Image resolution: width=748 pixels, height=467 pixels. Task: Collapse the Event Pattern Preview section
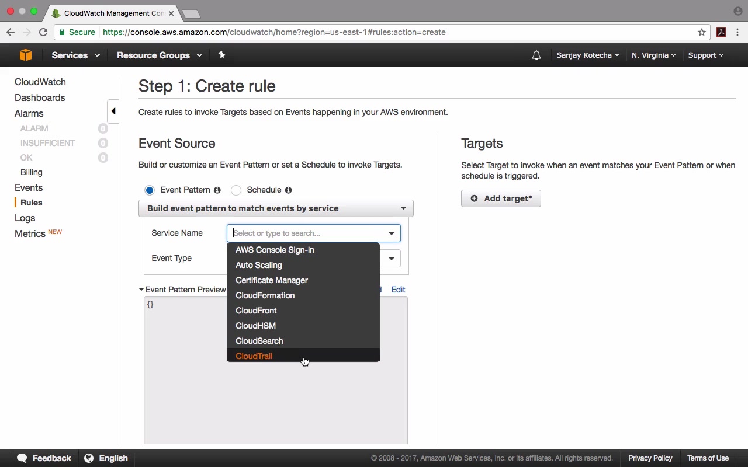click(141, 290)
